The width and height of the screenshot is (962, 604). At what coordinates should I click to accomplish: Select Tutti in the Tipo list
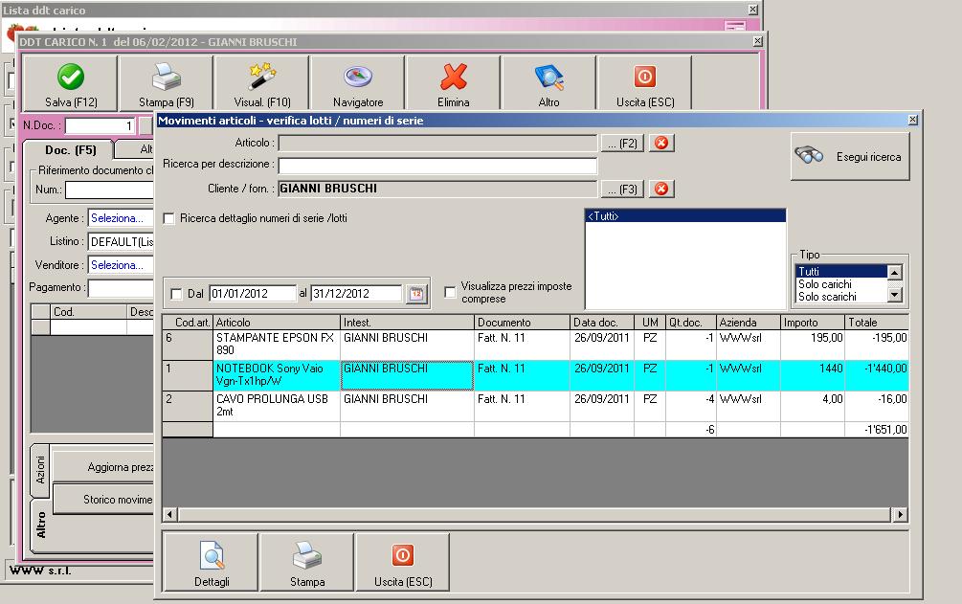841,271
